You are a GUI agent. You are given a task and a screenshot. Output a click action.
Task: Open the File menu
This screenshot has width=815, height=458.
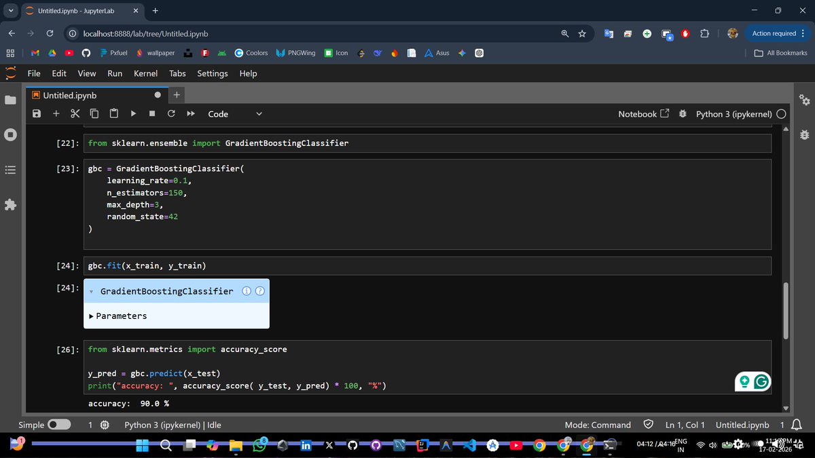[34, 73]
